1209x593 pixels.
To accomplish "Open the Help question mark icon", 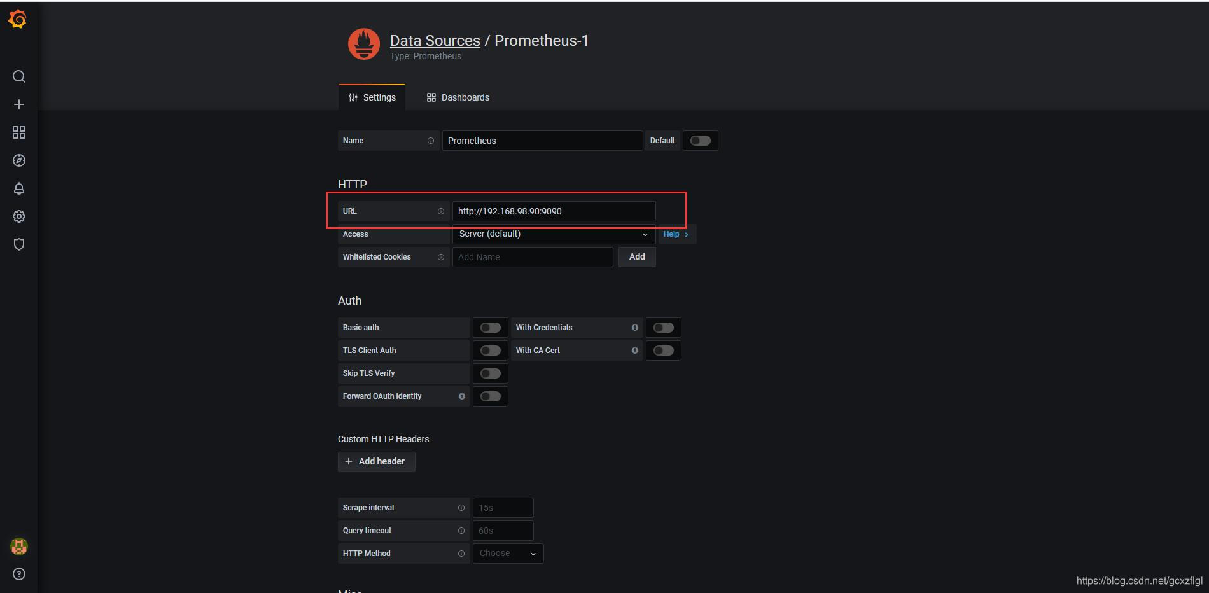I will click(x=19, y=574).
